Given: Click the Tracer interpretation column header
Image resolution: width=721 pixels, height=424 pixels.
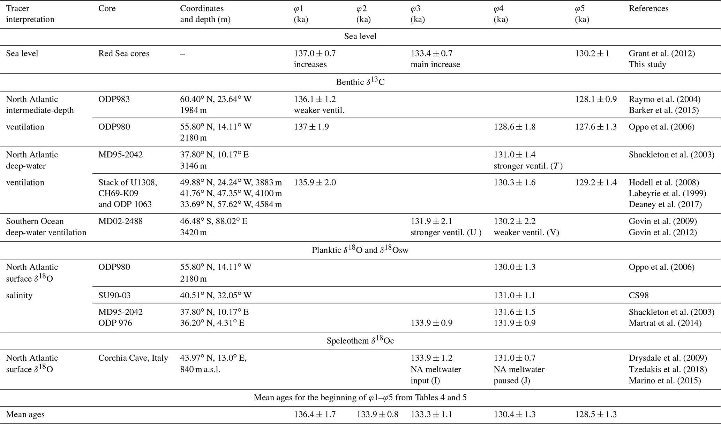Looking at the screenshot, I should click(30, 14).
